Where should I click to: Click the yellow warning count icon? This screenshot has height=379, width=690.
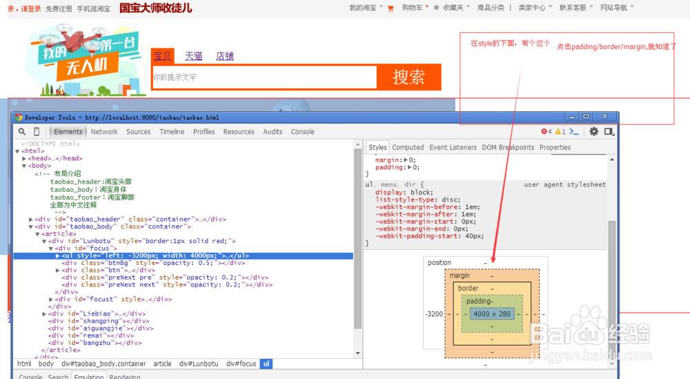pyautogui.click(x=558, y=131)
